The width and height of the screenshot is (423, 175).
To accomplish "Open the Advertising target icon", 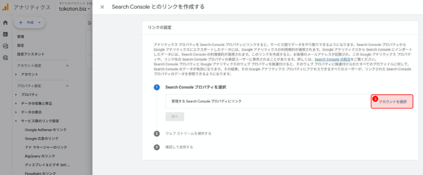I will pyautogui.click(x=5, y=58).
